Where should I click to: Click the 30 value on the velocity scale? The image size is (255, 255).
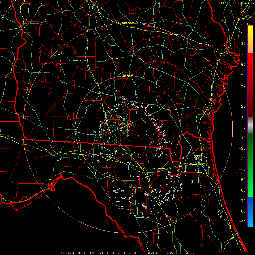tap(243, 96)
